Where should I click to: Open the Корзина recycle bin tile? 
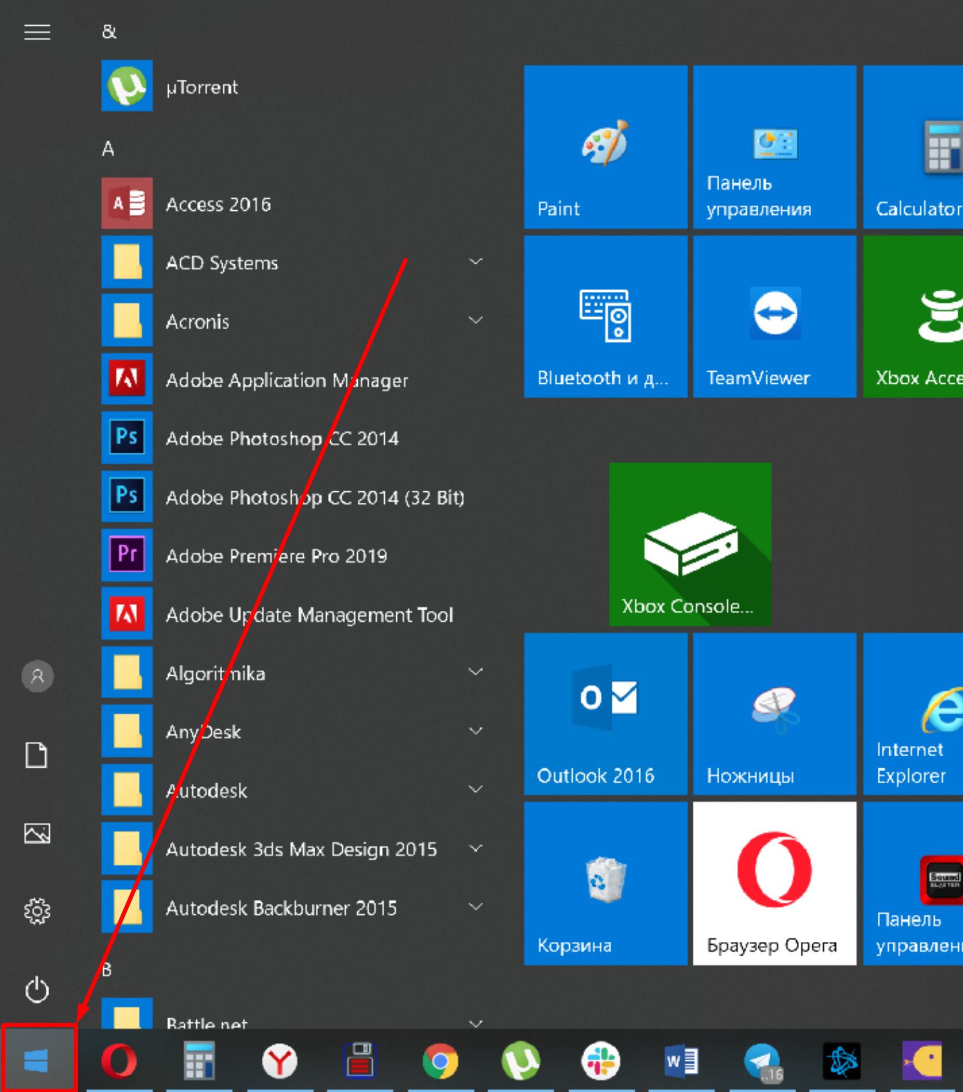point(605,884)
